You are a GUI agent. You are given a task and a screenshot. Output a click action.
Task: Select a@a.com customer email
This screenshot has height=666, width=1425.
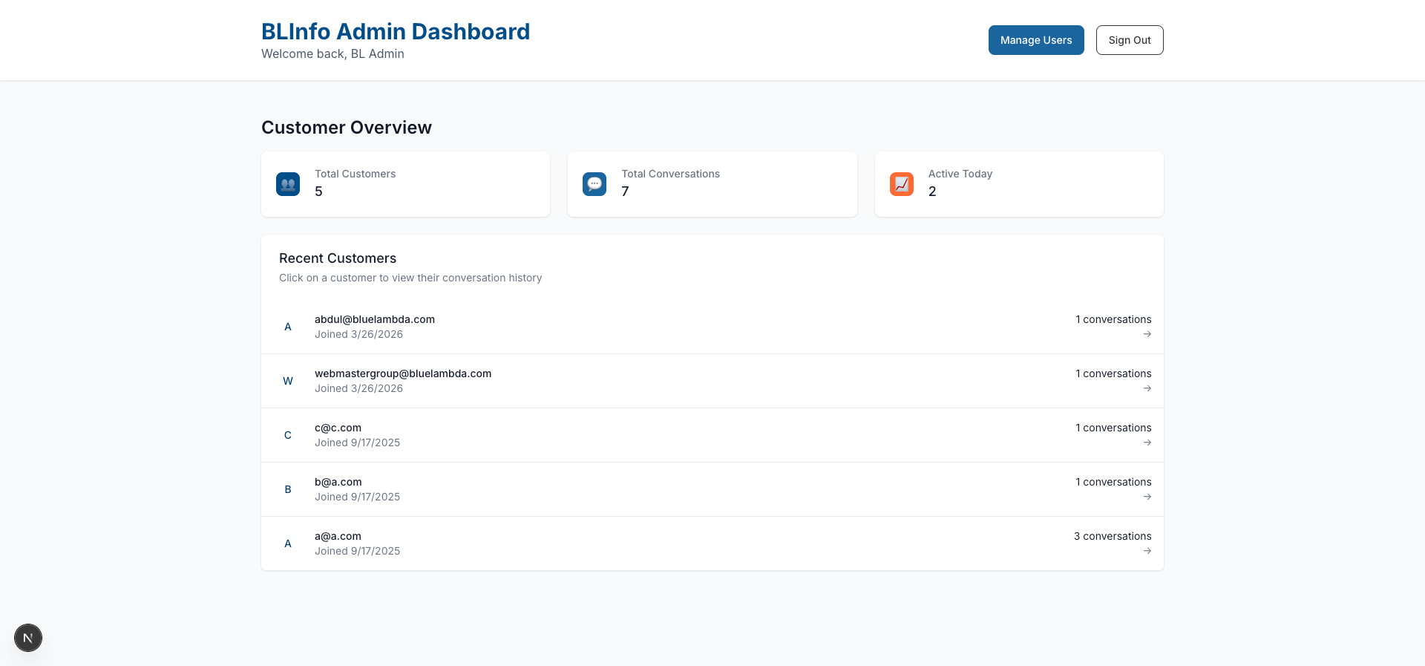[338, 536]
